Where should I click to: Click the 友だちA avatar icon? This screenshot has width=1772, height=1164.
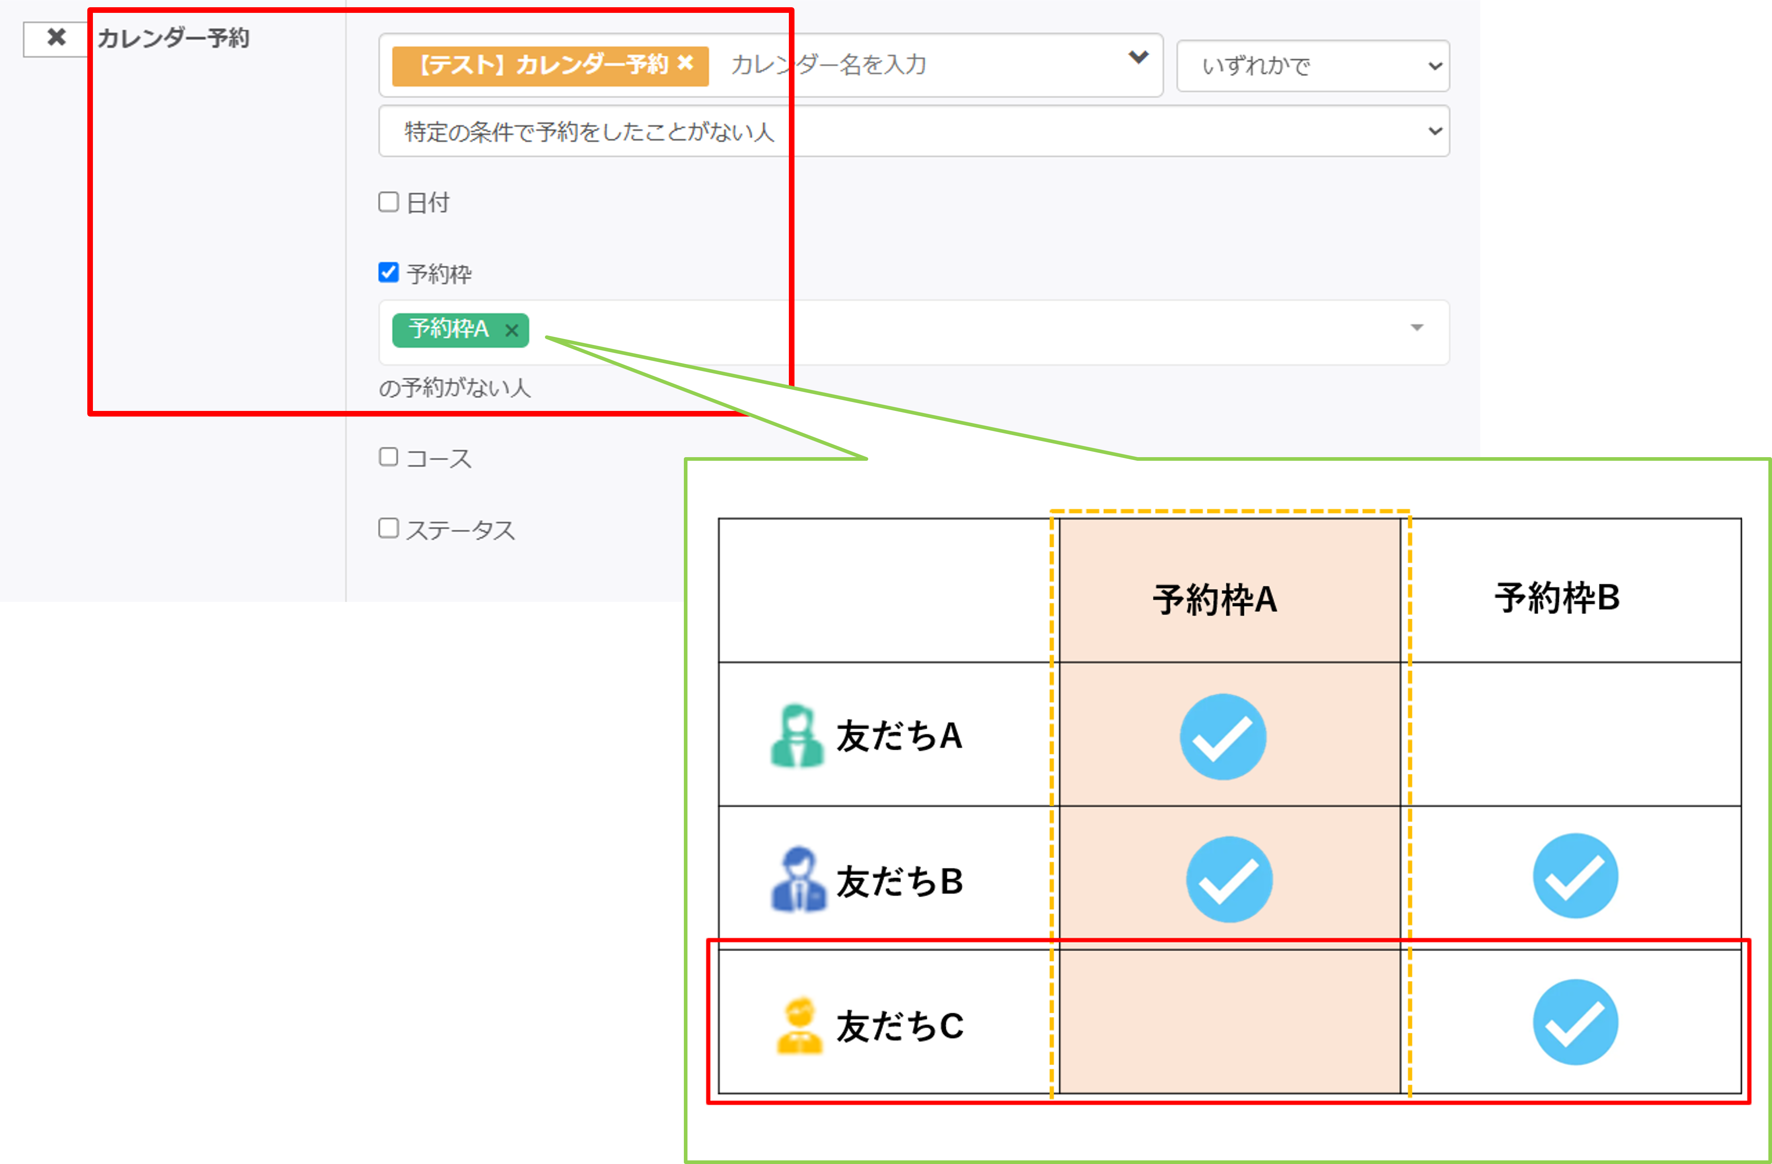[x=796, y=735]
